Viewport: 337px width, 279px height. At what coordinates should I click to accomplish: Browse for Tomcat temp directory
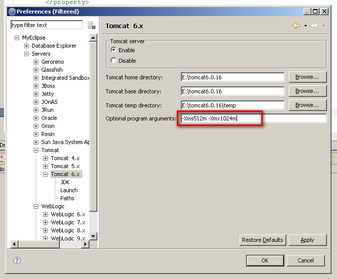pyautogui.click(x=307, y=105)
